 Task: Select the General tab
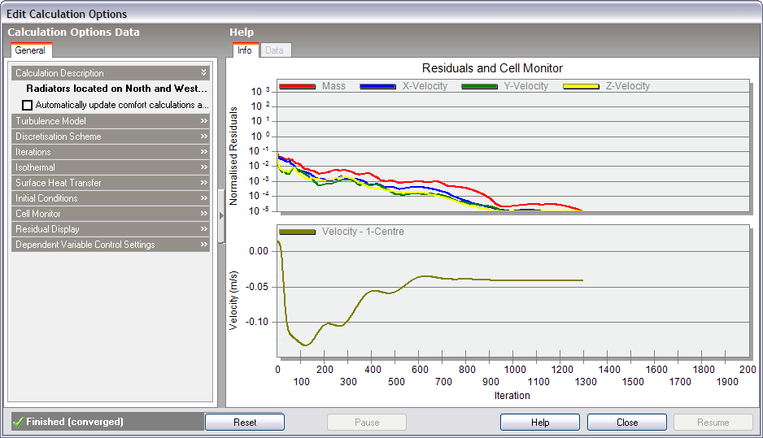click(x=30, y=50)
